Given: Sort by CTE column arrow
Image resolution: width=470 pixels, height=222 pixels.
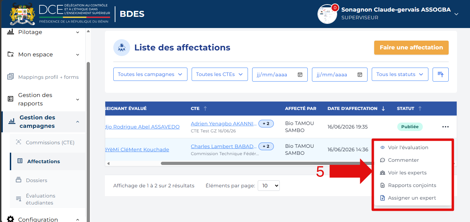Looking at the screenshot, I should [205, 109].
